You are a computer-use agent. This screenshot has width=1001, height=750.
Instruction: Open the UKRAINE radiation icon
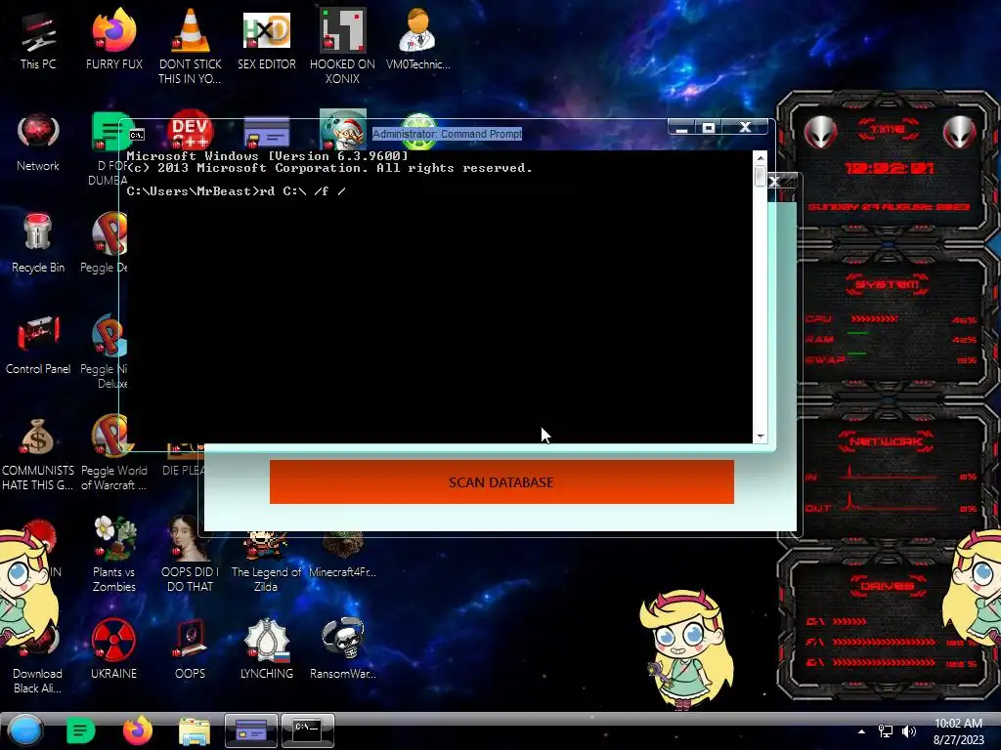click(113, 649)
